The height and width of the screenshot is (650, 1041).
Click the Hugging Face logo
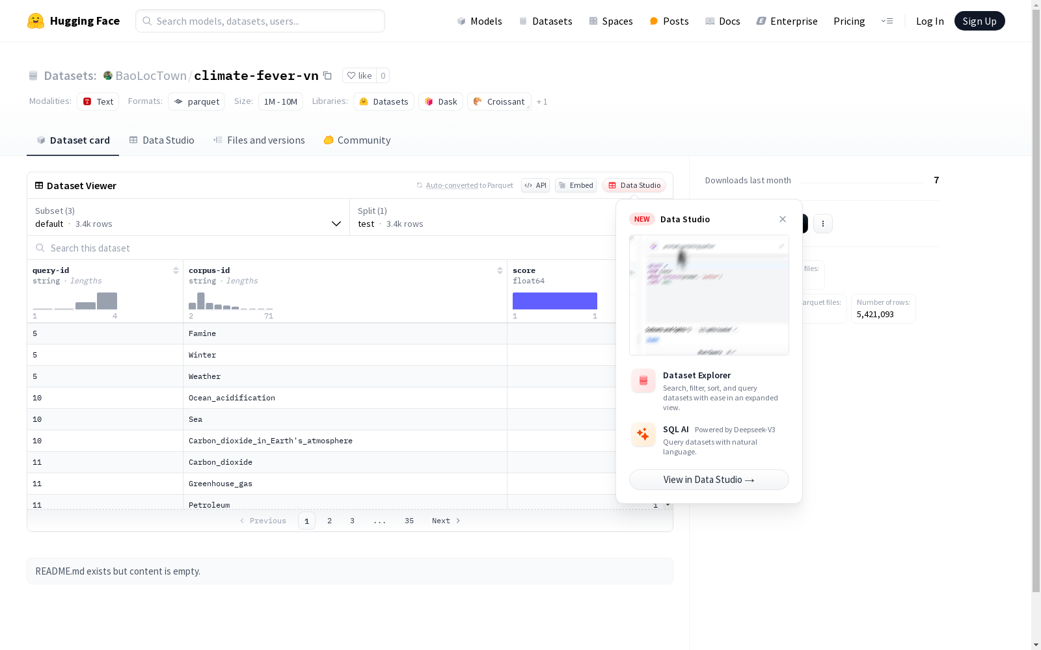click(x=74, y=21)
